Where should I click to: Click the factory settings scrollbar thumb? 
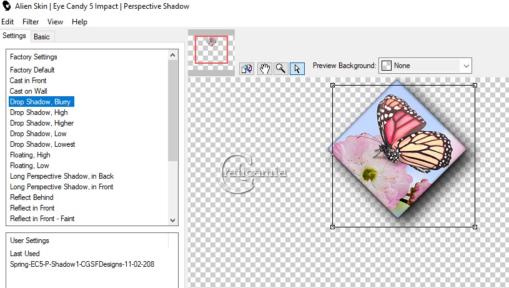[x=173, y=111]
